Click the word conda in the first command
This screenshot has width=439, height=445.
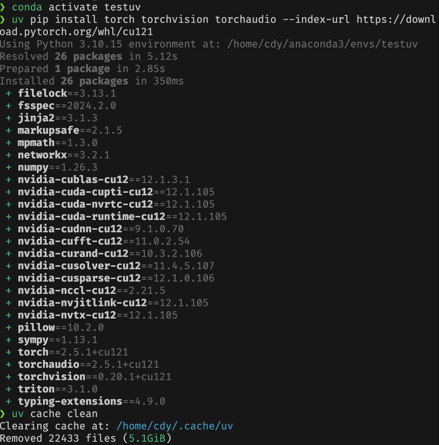27,7
